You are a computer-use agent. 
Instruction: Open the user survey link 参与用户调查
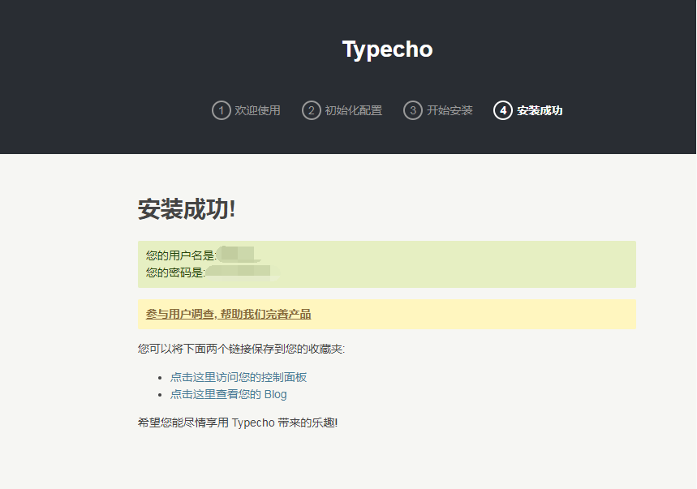[229, 314]
